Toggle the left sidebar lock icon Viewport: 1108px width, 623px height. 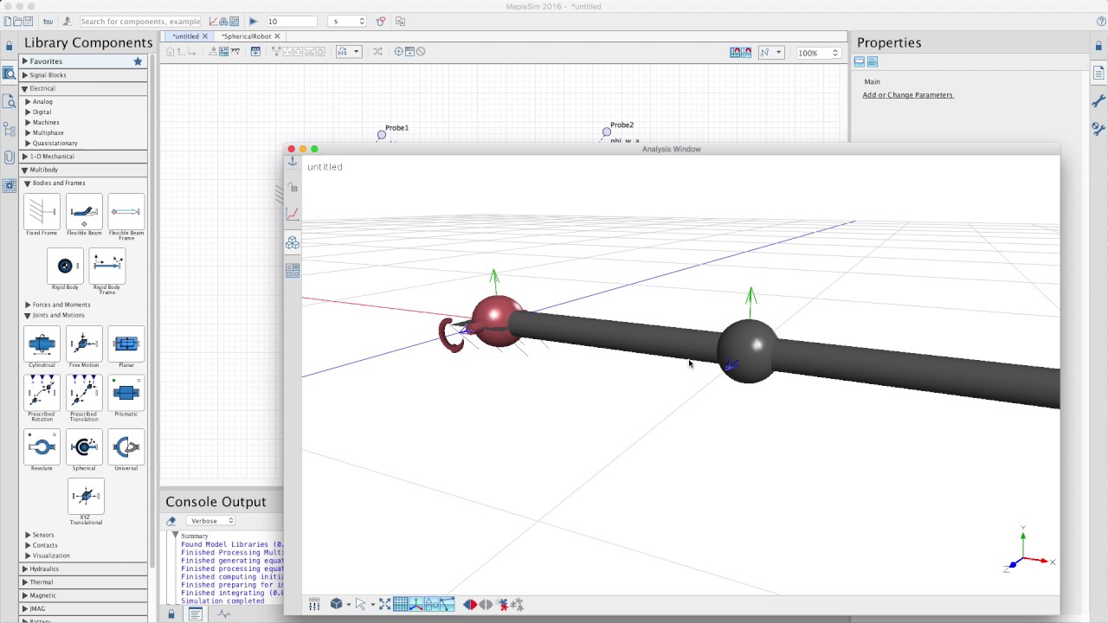coord(9,46)
